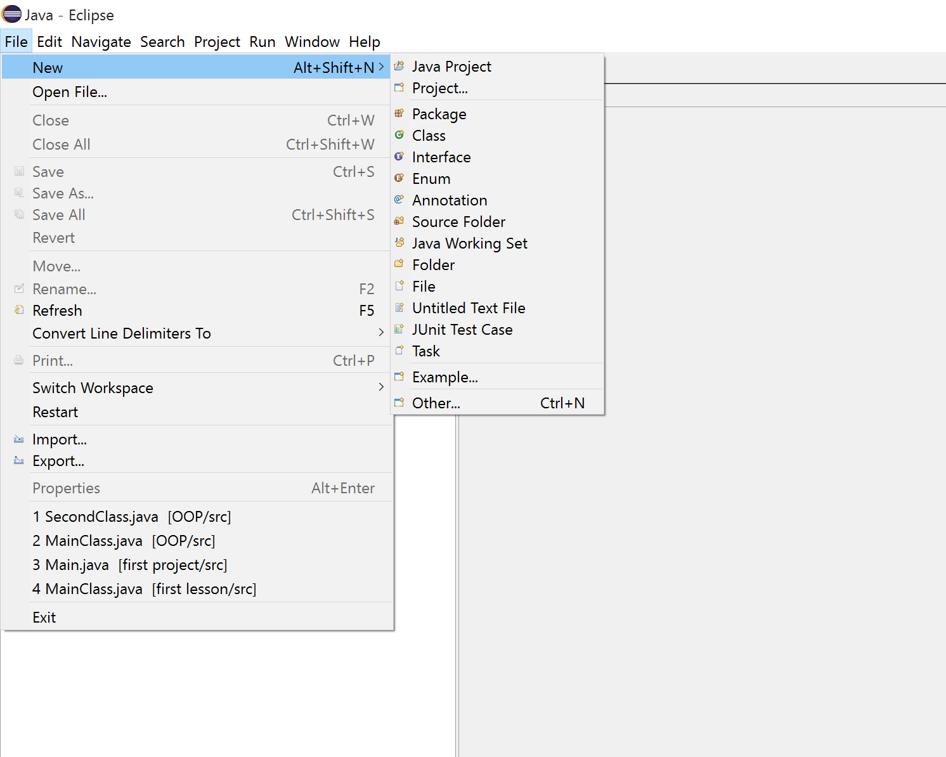Expand the New submenu arrow
The height and width of the screenshot is (757, 946).
click(381, 67)
